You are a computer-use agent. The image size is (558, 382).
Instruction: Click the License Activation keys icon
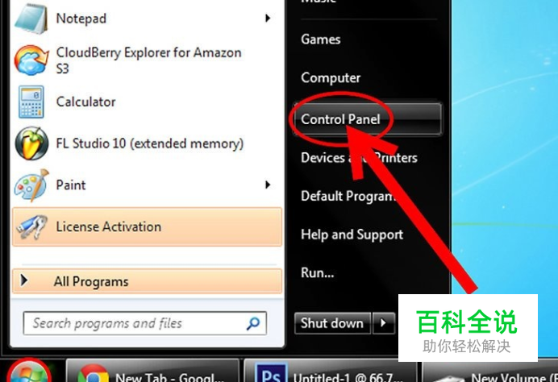pos(31,227)
